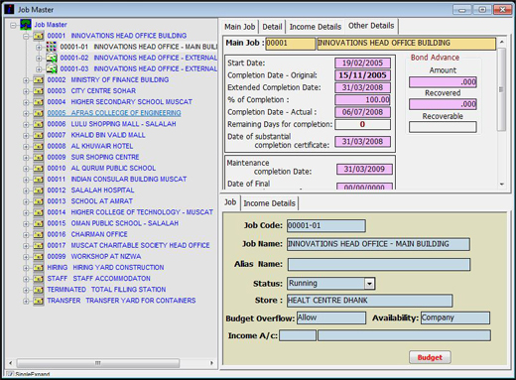Toggle the SingleExpand checkbox
Viewport: 516px width, 380px height.
10,374
